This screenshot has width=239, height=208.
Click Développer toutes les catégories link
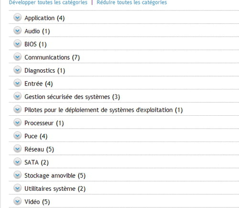(48, 2)
